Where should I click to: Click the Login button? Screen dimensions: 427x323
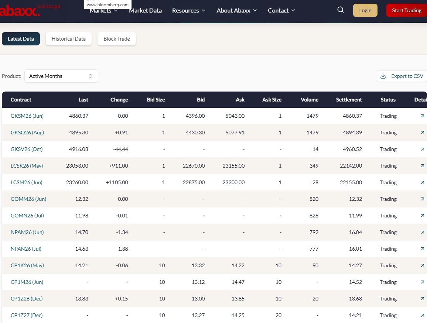click(365, 10)
